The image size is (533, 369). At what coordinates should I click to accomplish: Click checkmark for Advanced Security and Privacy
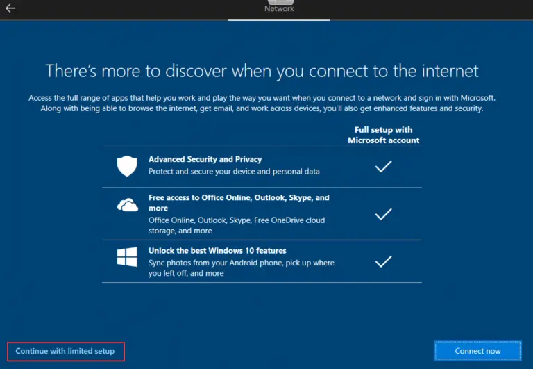[x=383, y=166]
